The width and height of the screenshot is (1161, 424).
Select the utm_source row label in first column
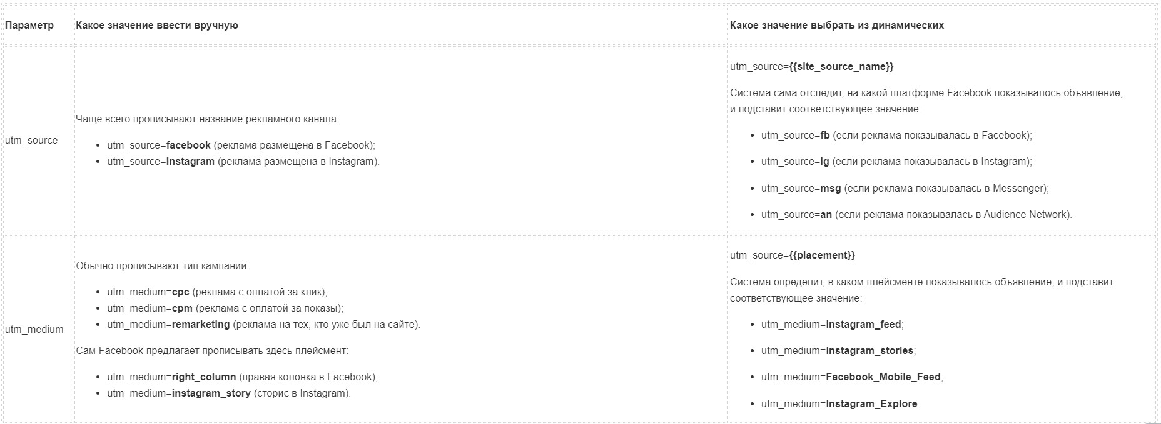[31, 141]
